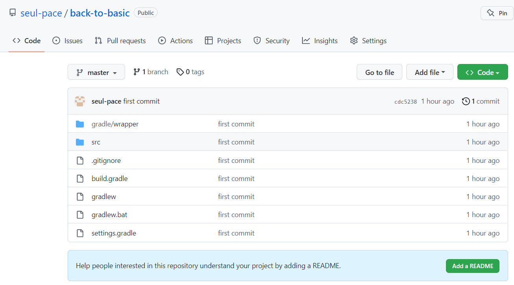514x285 pixels.
Task: Open the .gitignore file
Action: [x=106, y=161]
